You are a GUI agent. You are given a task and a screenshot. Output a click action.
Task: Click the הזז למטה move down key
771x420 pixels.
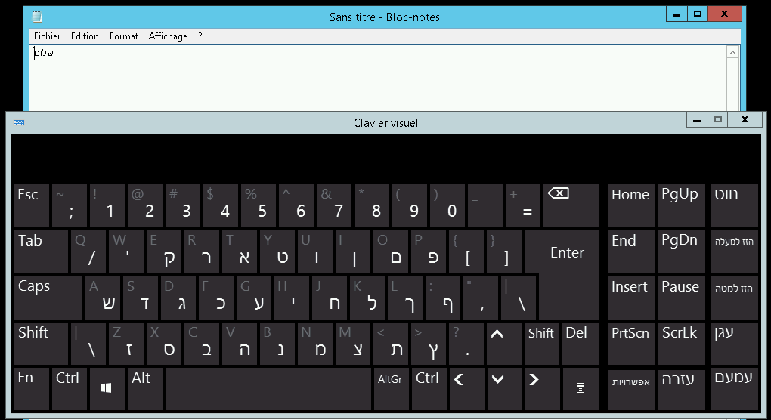[734, 298]
